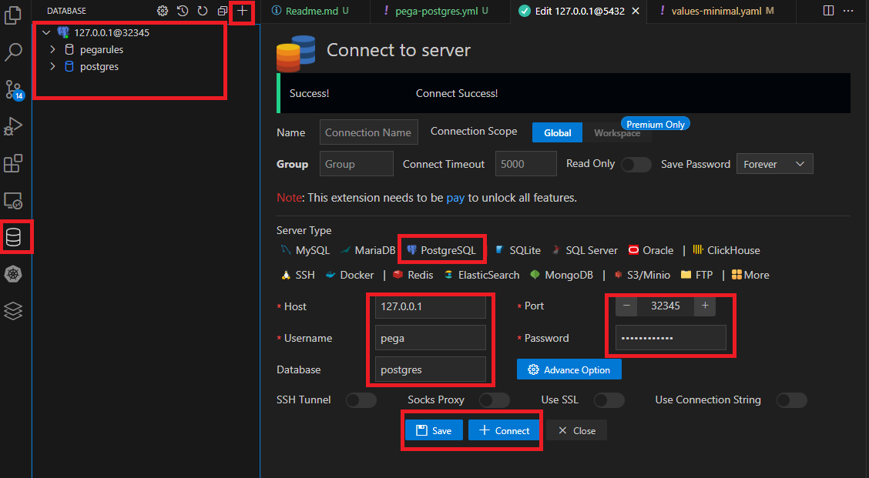Follow the pay link in note
This screenshot has height=478, width=869.
click(455, 198)
